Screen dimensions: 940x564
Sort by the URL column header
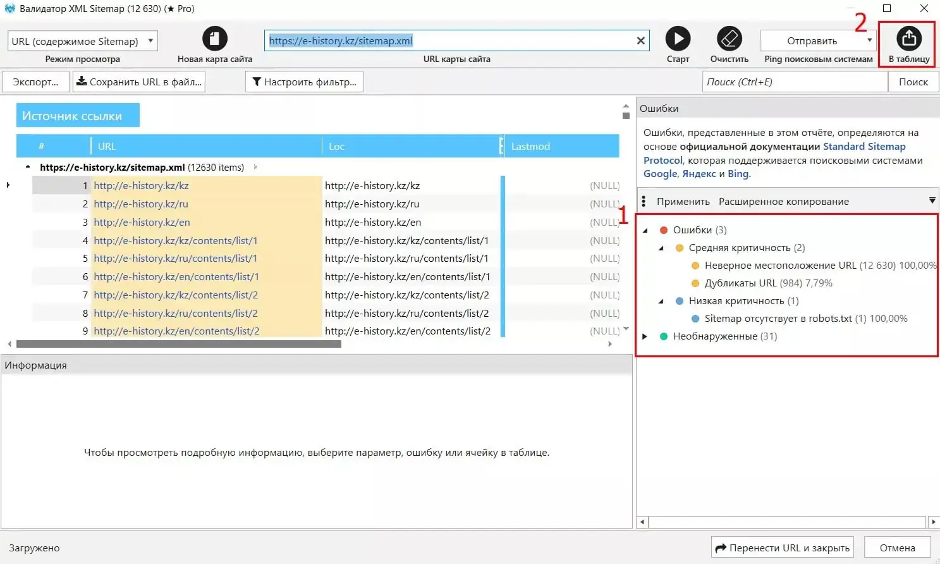(206, 146)
